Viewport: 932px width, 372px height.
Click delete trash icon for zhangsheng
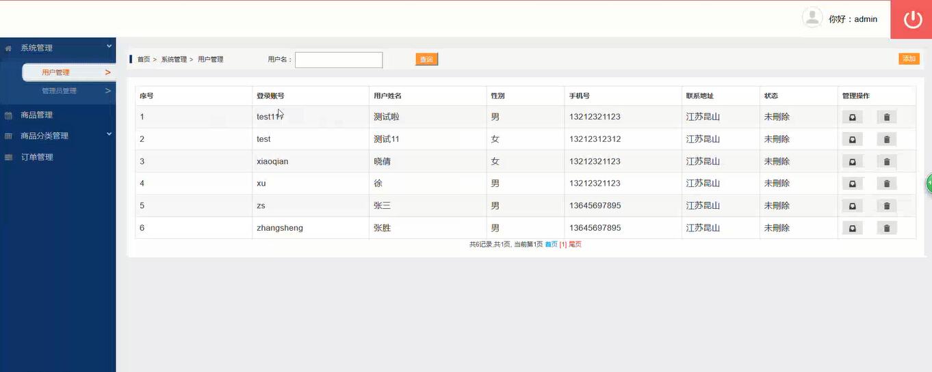tap(887, 229)
